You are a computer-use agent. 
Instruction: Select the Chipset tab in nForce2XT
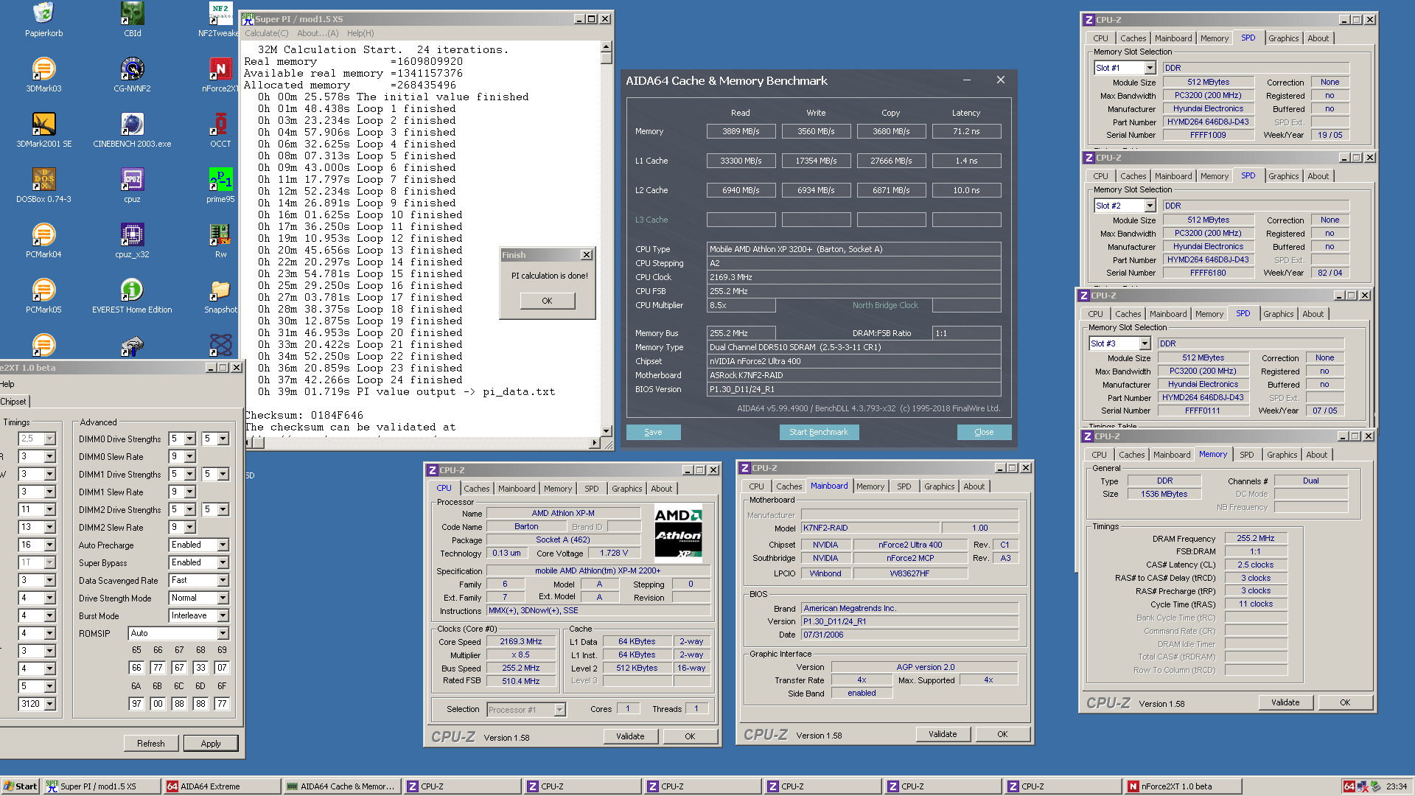(13, 402)
